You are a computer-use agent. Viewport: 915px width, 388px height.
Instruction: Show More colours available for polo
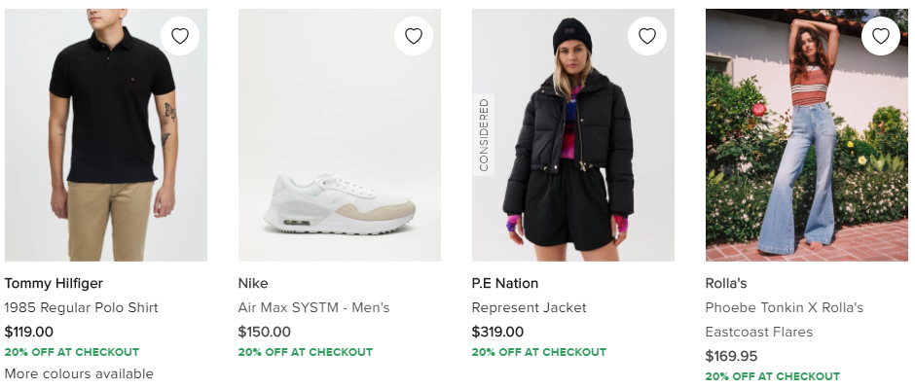pos(79,373)
